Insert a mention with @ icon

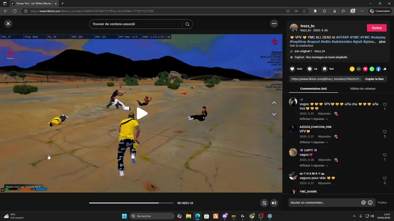364,203
